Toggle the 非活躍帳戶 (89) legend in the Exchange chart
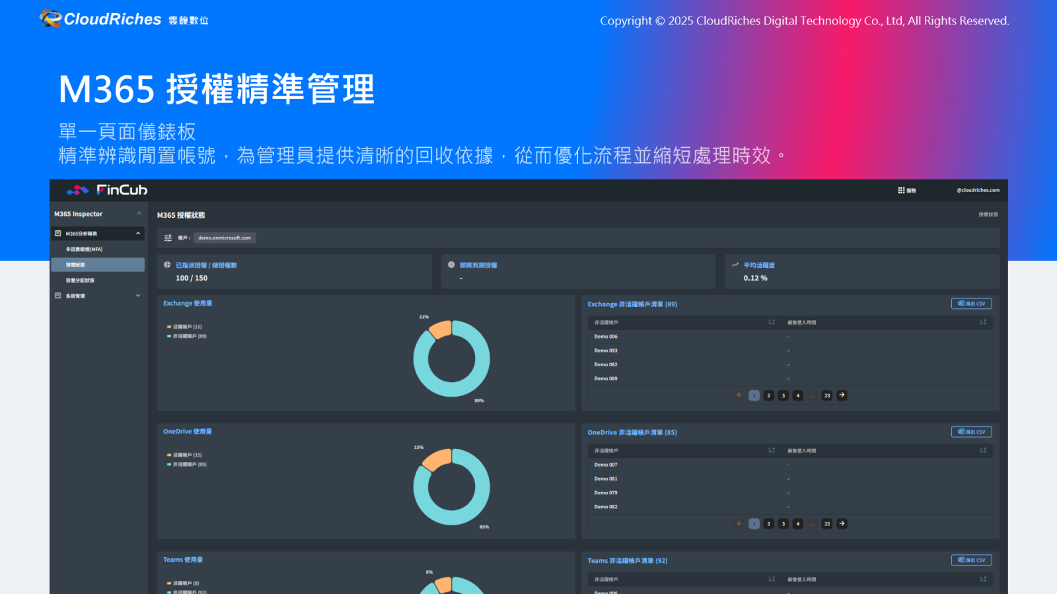 pos(187,336)
